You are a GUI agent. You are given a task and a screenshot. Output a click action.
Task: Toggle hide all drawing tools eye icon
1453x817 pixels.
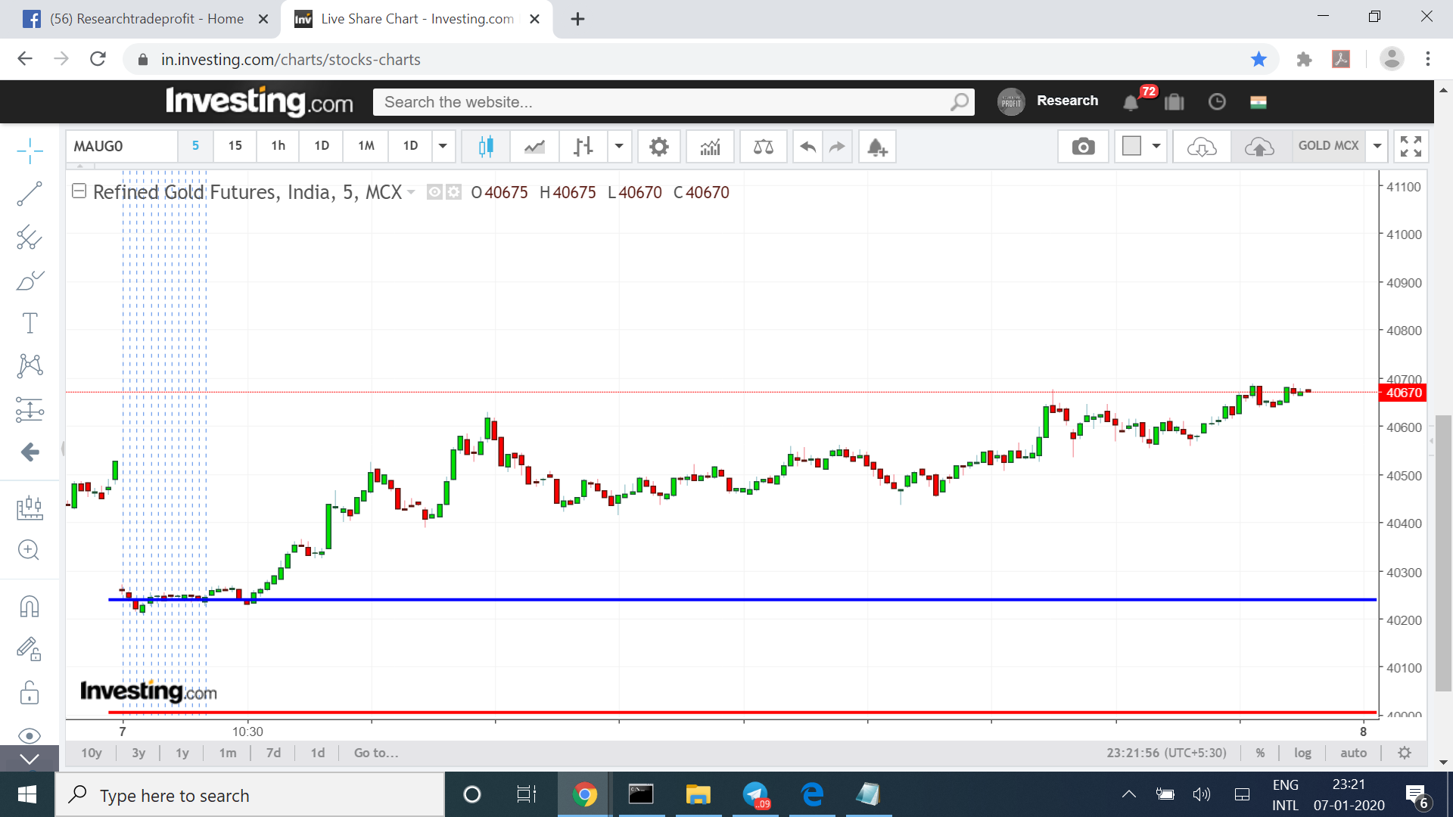coord(30,735)
